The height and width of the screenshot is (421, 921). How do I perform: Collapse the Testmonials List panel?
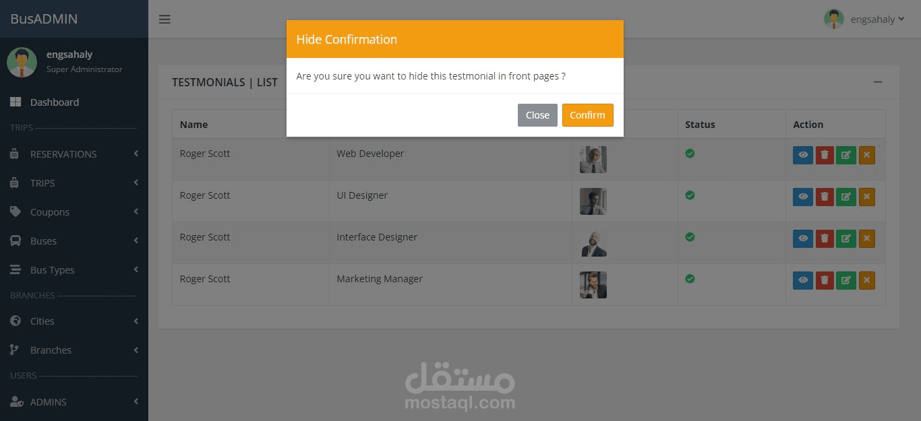click(877, 82)
